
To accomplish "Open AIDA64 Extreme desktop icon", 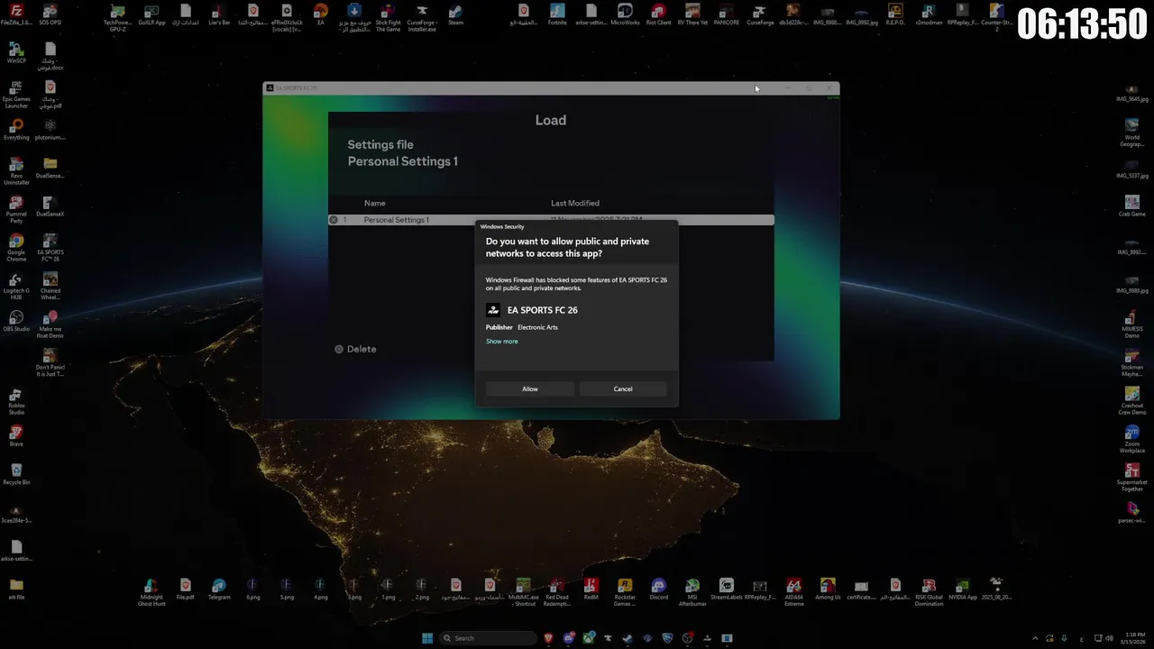I will point(794,592).
